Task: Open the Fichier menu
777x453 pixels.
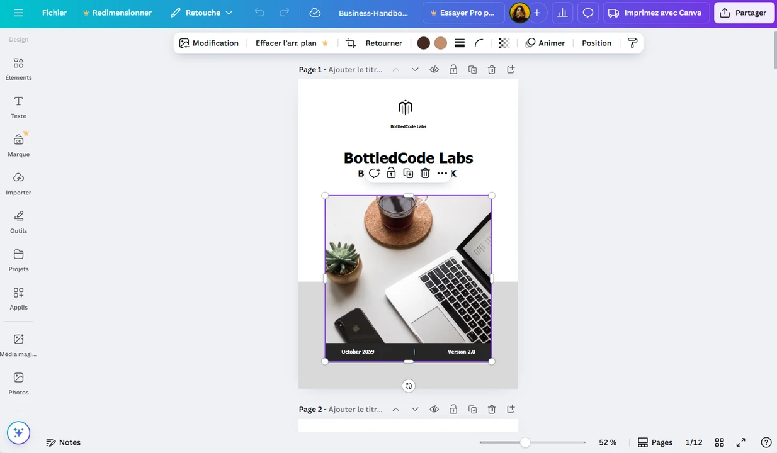Action: 54,13
